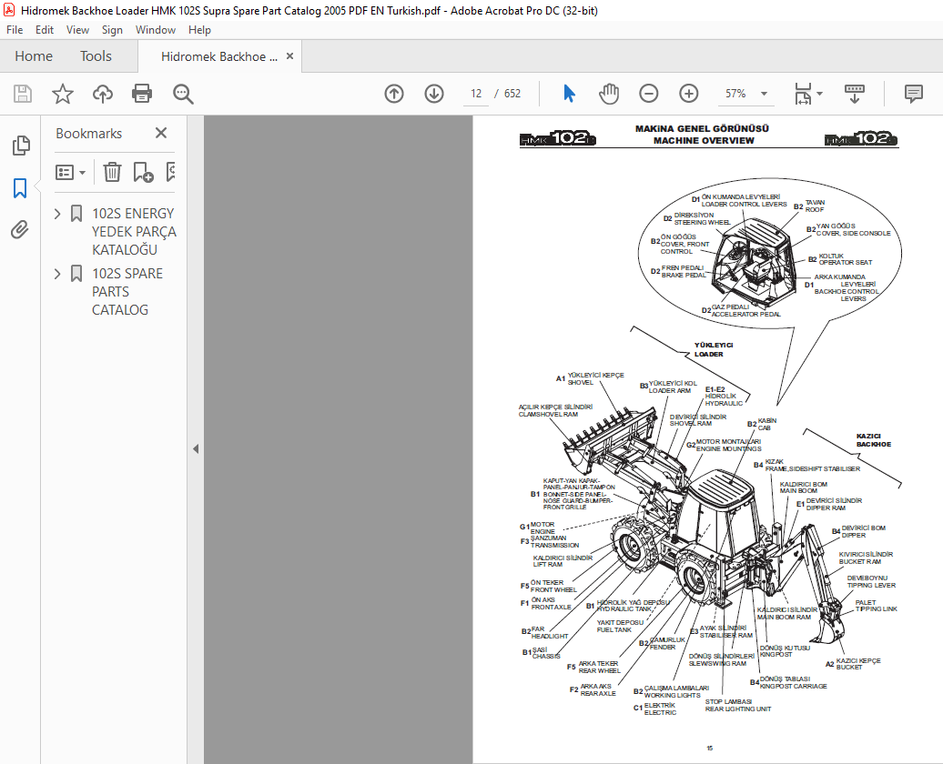
Task: Go to previous page with up arrow
Action: 394,93
